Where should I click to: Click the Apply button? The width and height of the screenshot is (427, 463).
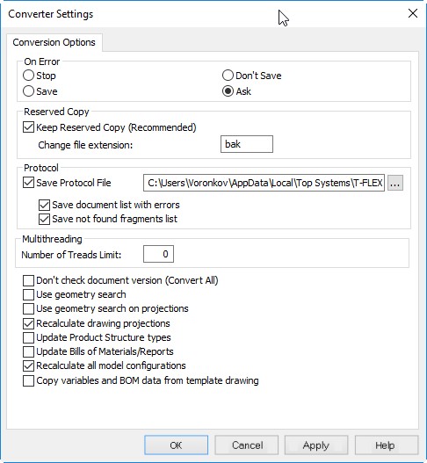coord(316,445)
